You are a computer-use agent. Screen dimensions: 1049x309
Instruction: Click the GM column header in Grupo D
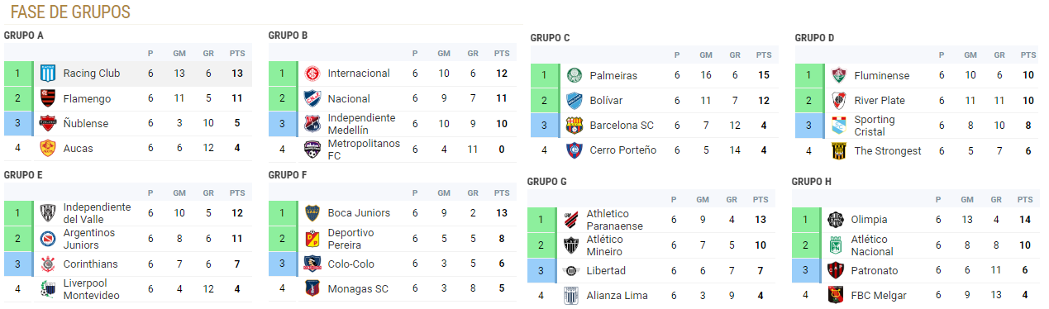coord(970,55)
